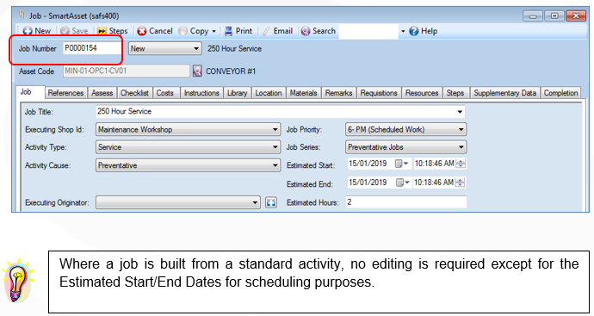Click the red Cancel toolbar icon
The image size is (594, 316).
pyautogui.click(x=142, y=31)
